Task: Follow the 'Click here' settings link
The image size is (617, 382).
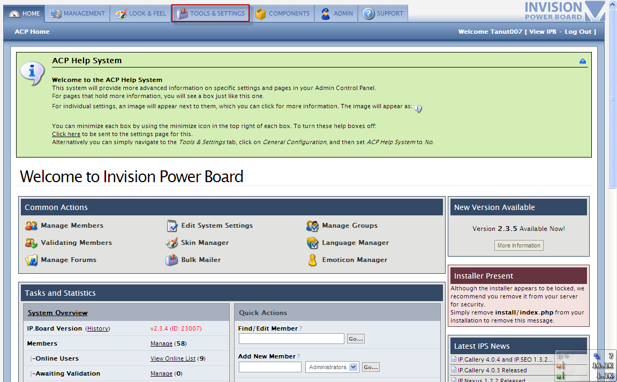Action: tap(66, 134)
